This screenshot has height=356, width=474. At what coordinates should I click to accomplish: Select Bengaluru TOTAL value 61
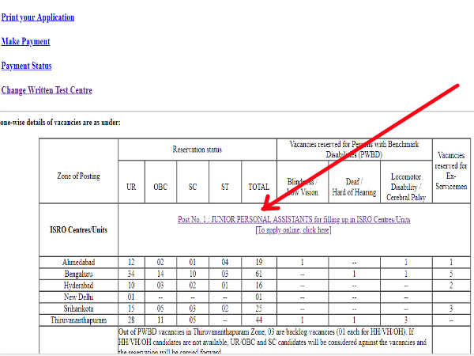tap(259, 274)
